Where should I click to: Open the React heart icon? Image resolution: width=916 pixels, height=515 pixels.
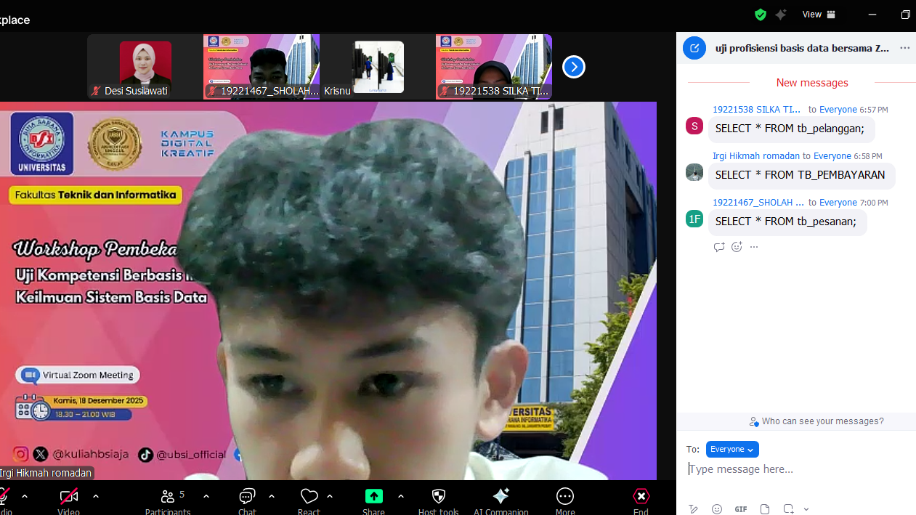[309, 497]
